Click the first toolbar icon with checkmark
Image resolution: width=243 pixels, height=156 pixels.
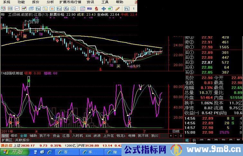pos(3,9)
